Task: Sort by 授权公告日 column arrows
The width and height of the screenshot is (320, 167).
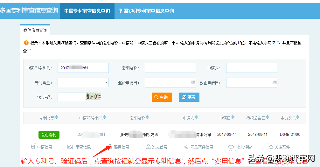Action: [268, 118]
